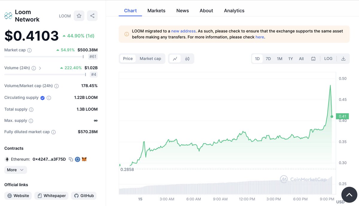359x206 pixels.
Task: Click the 1.3B LOOM total supply value
Action: pos(87,109)
